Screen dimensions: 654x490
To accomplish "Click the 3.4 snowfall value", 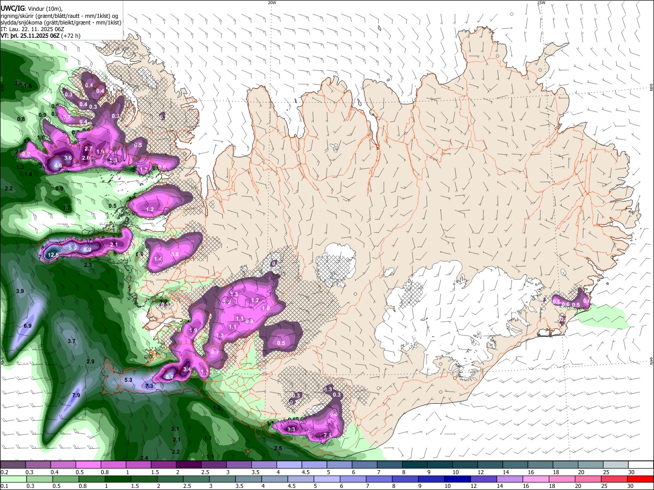I will (x=187, y=369).
